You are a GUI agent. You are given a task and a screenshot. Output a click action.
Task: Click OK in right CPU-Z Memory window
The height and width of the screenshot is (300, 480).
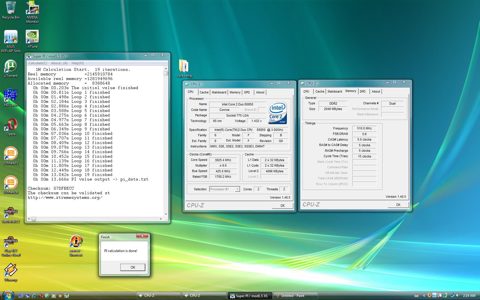pos(398,205)
